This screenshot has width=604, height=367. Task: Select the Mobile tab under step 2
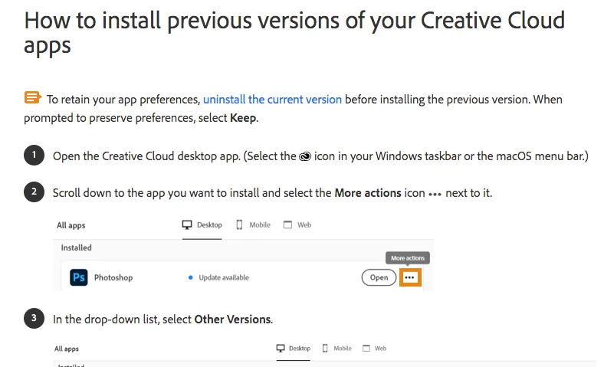253,225
